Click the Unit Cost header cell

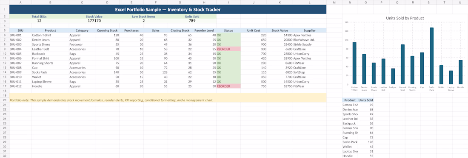coord(254,30)
